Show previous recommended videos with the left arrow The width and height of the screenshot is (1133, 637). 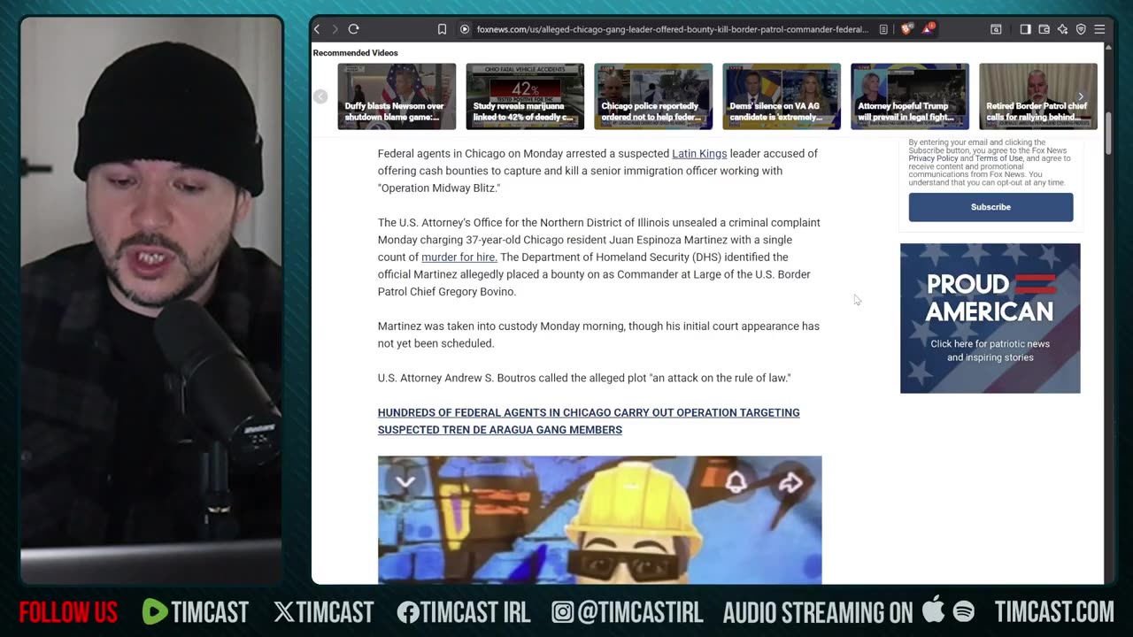[320, 96]
